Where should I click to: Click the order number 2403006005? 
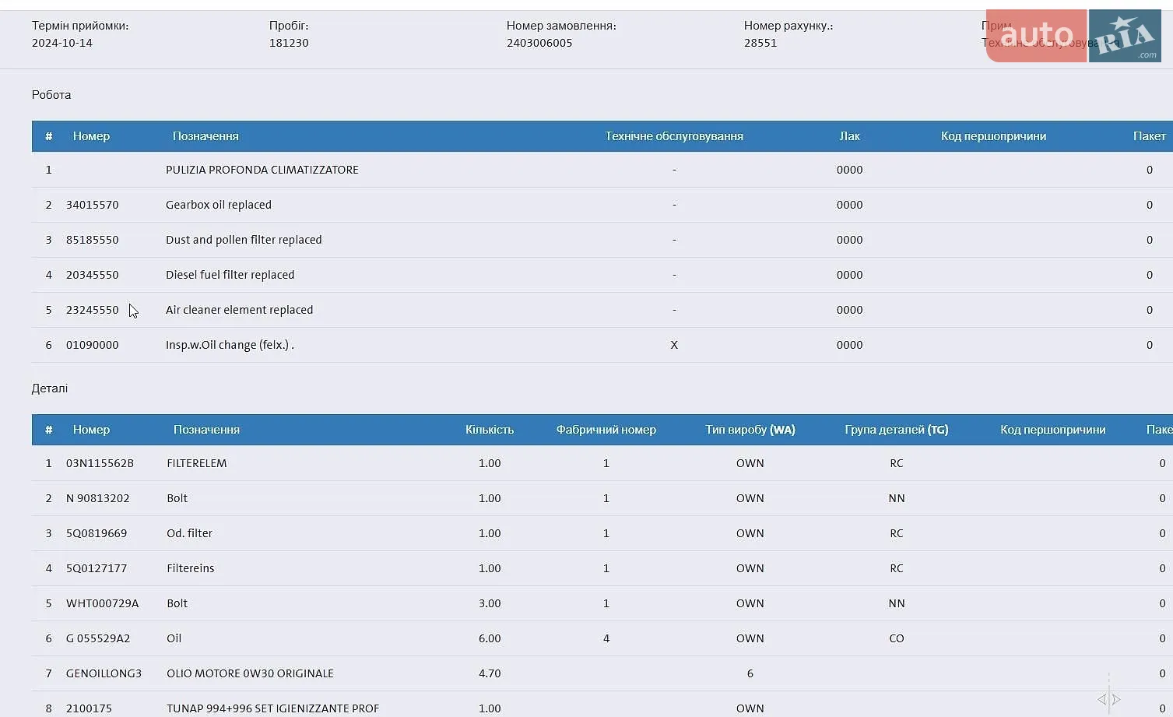click(x=539, y=43)
